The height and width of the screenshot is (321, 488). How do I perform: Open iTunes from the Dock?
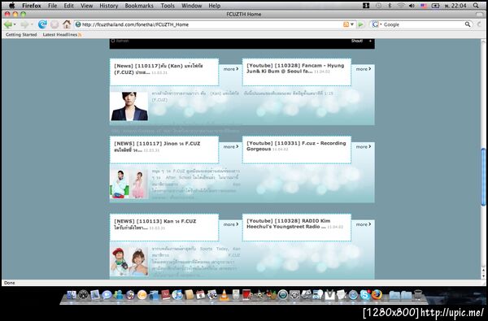[177, 294]
